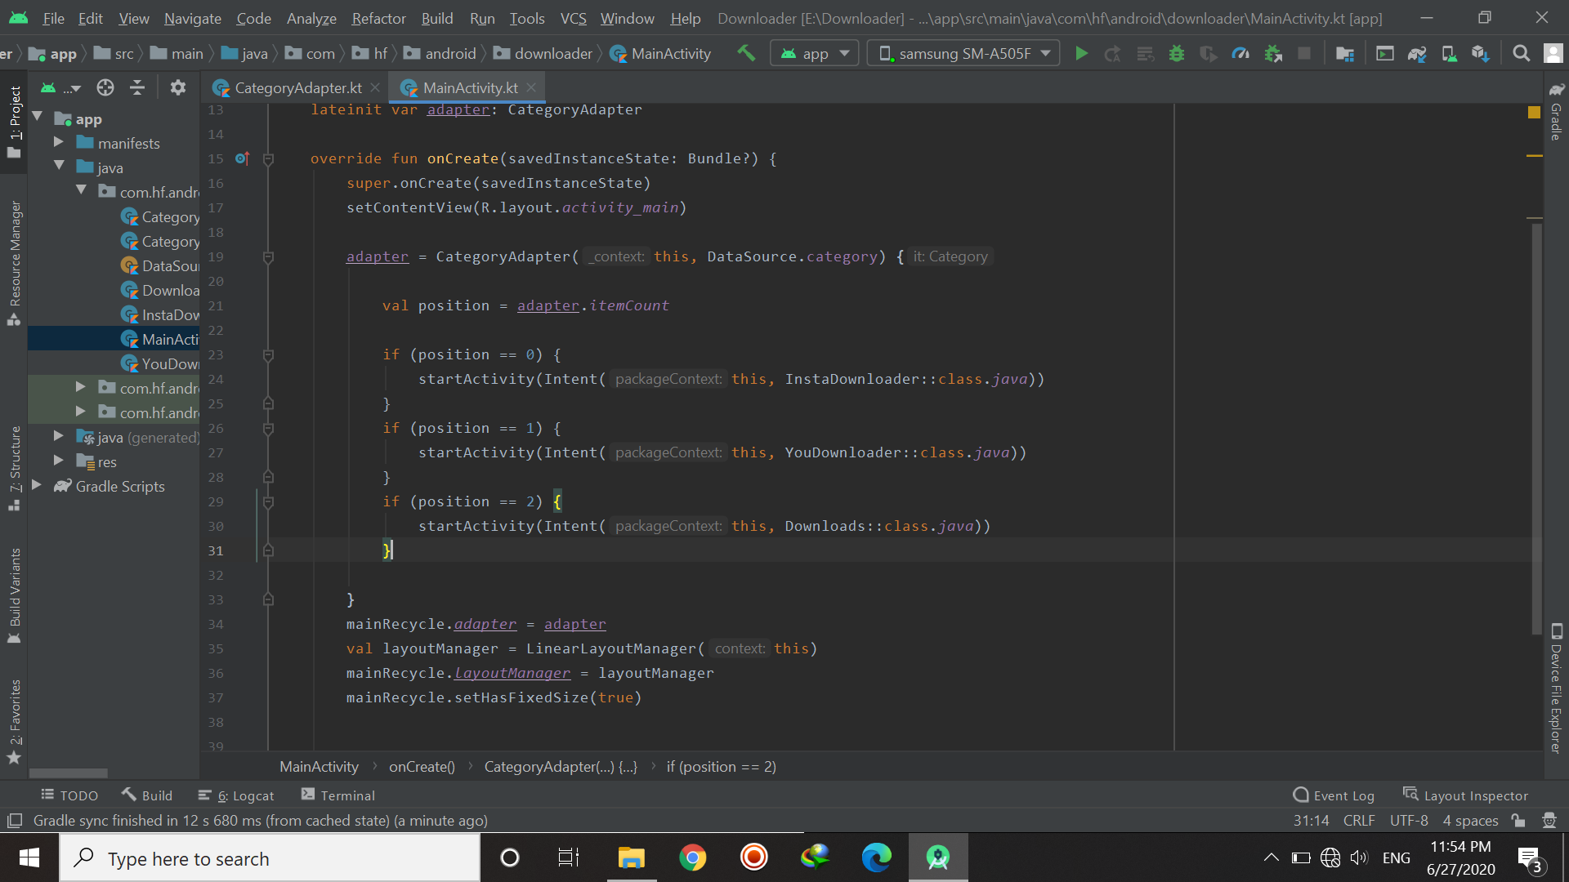
Task: Toggle Resource Manager tool window
Action: pos(15,263)
